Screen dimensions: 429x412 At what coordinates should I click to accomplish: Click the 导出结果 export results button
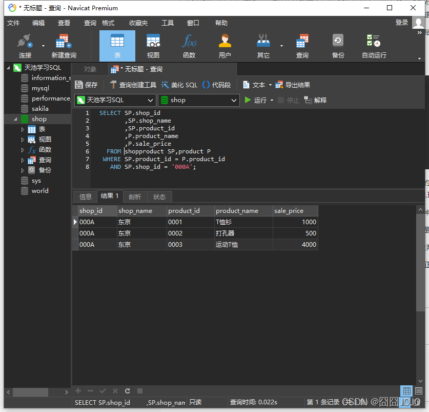293,85
